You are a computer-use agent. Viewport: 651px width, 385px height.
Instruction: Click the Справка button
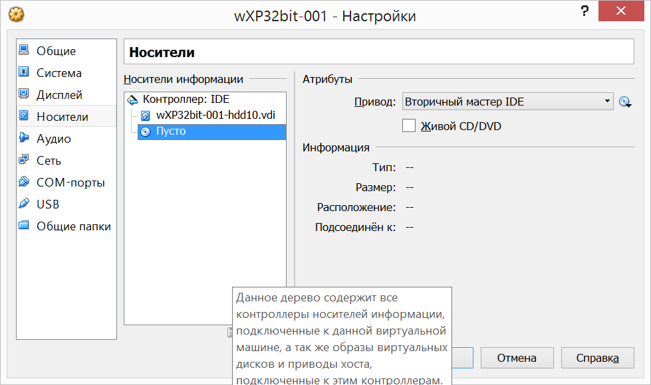(x=597, y=358)
